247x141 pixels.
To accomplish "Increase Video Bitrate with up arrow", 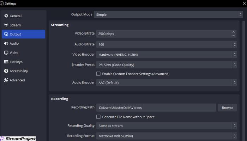I will coord(234,32).
